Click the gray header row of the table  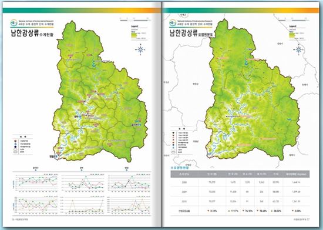(240, 174)
